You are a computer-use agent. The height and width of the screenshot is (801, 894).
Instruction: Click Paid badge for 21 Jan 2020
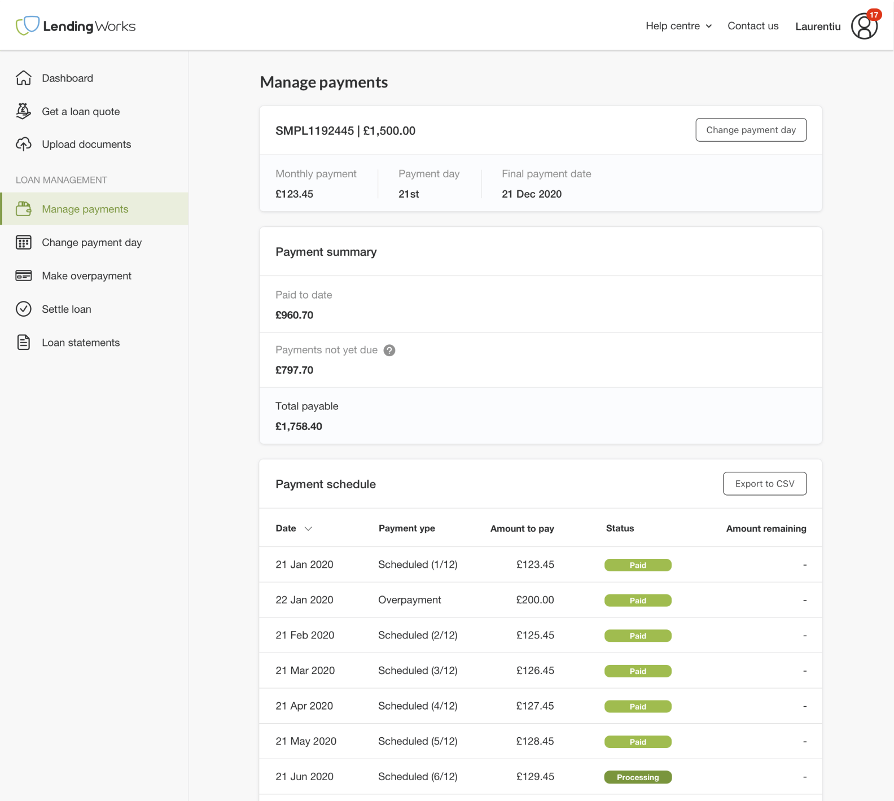[x=638, y=565]
